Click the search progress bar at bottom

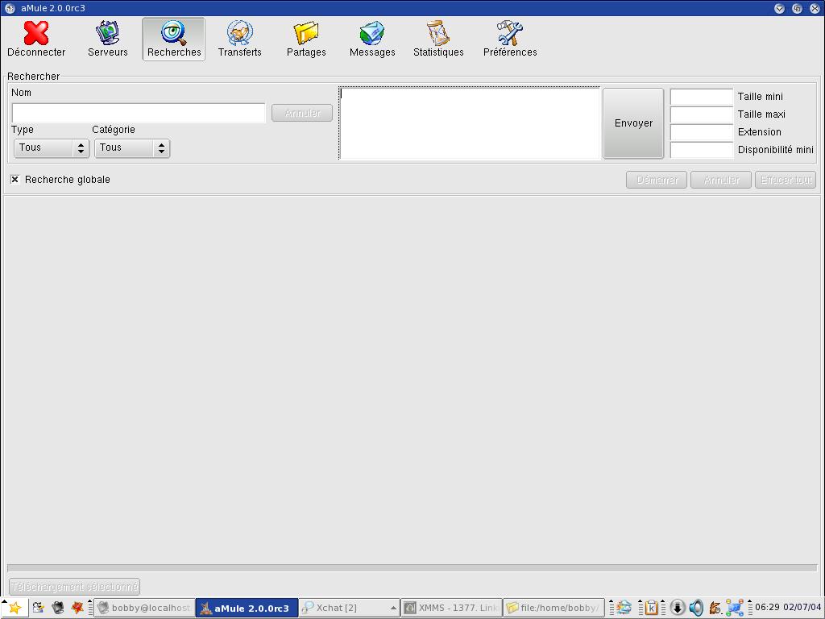[412, 568]
